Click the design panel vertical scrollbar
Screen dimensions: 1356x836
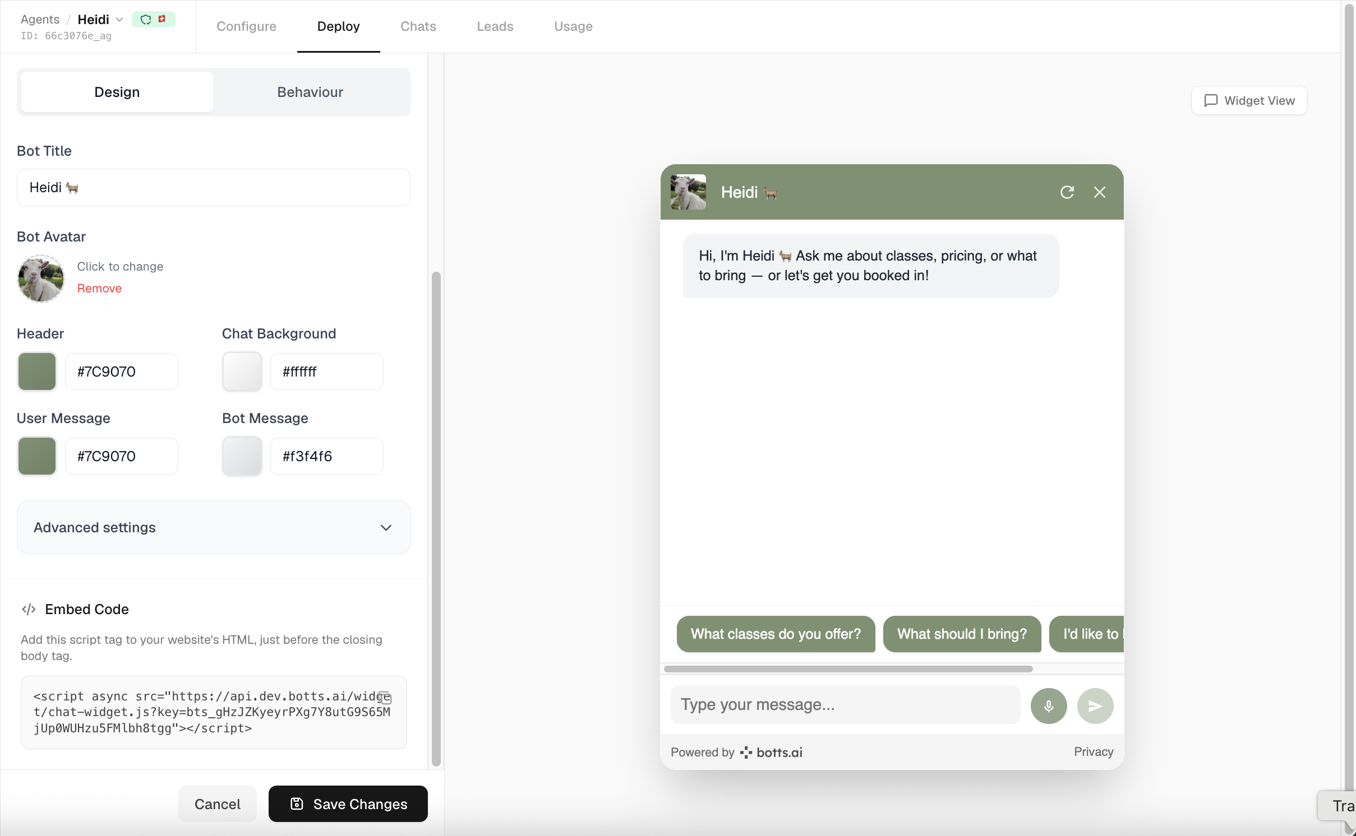pos(436,519)
